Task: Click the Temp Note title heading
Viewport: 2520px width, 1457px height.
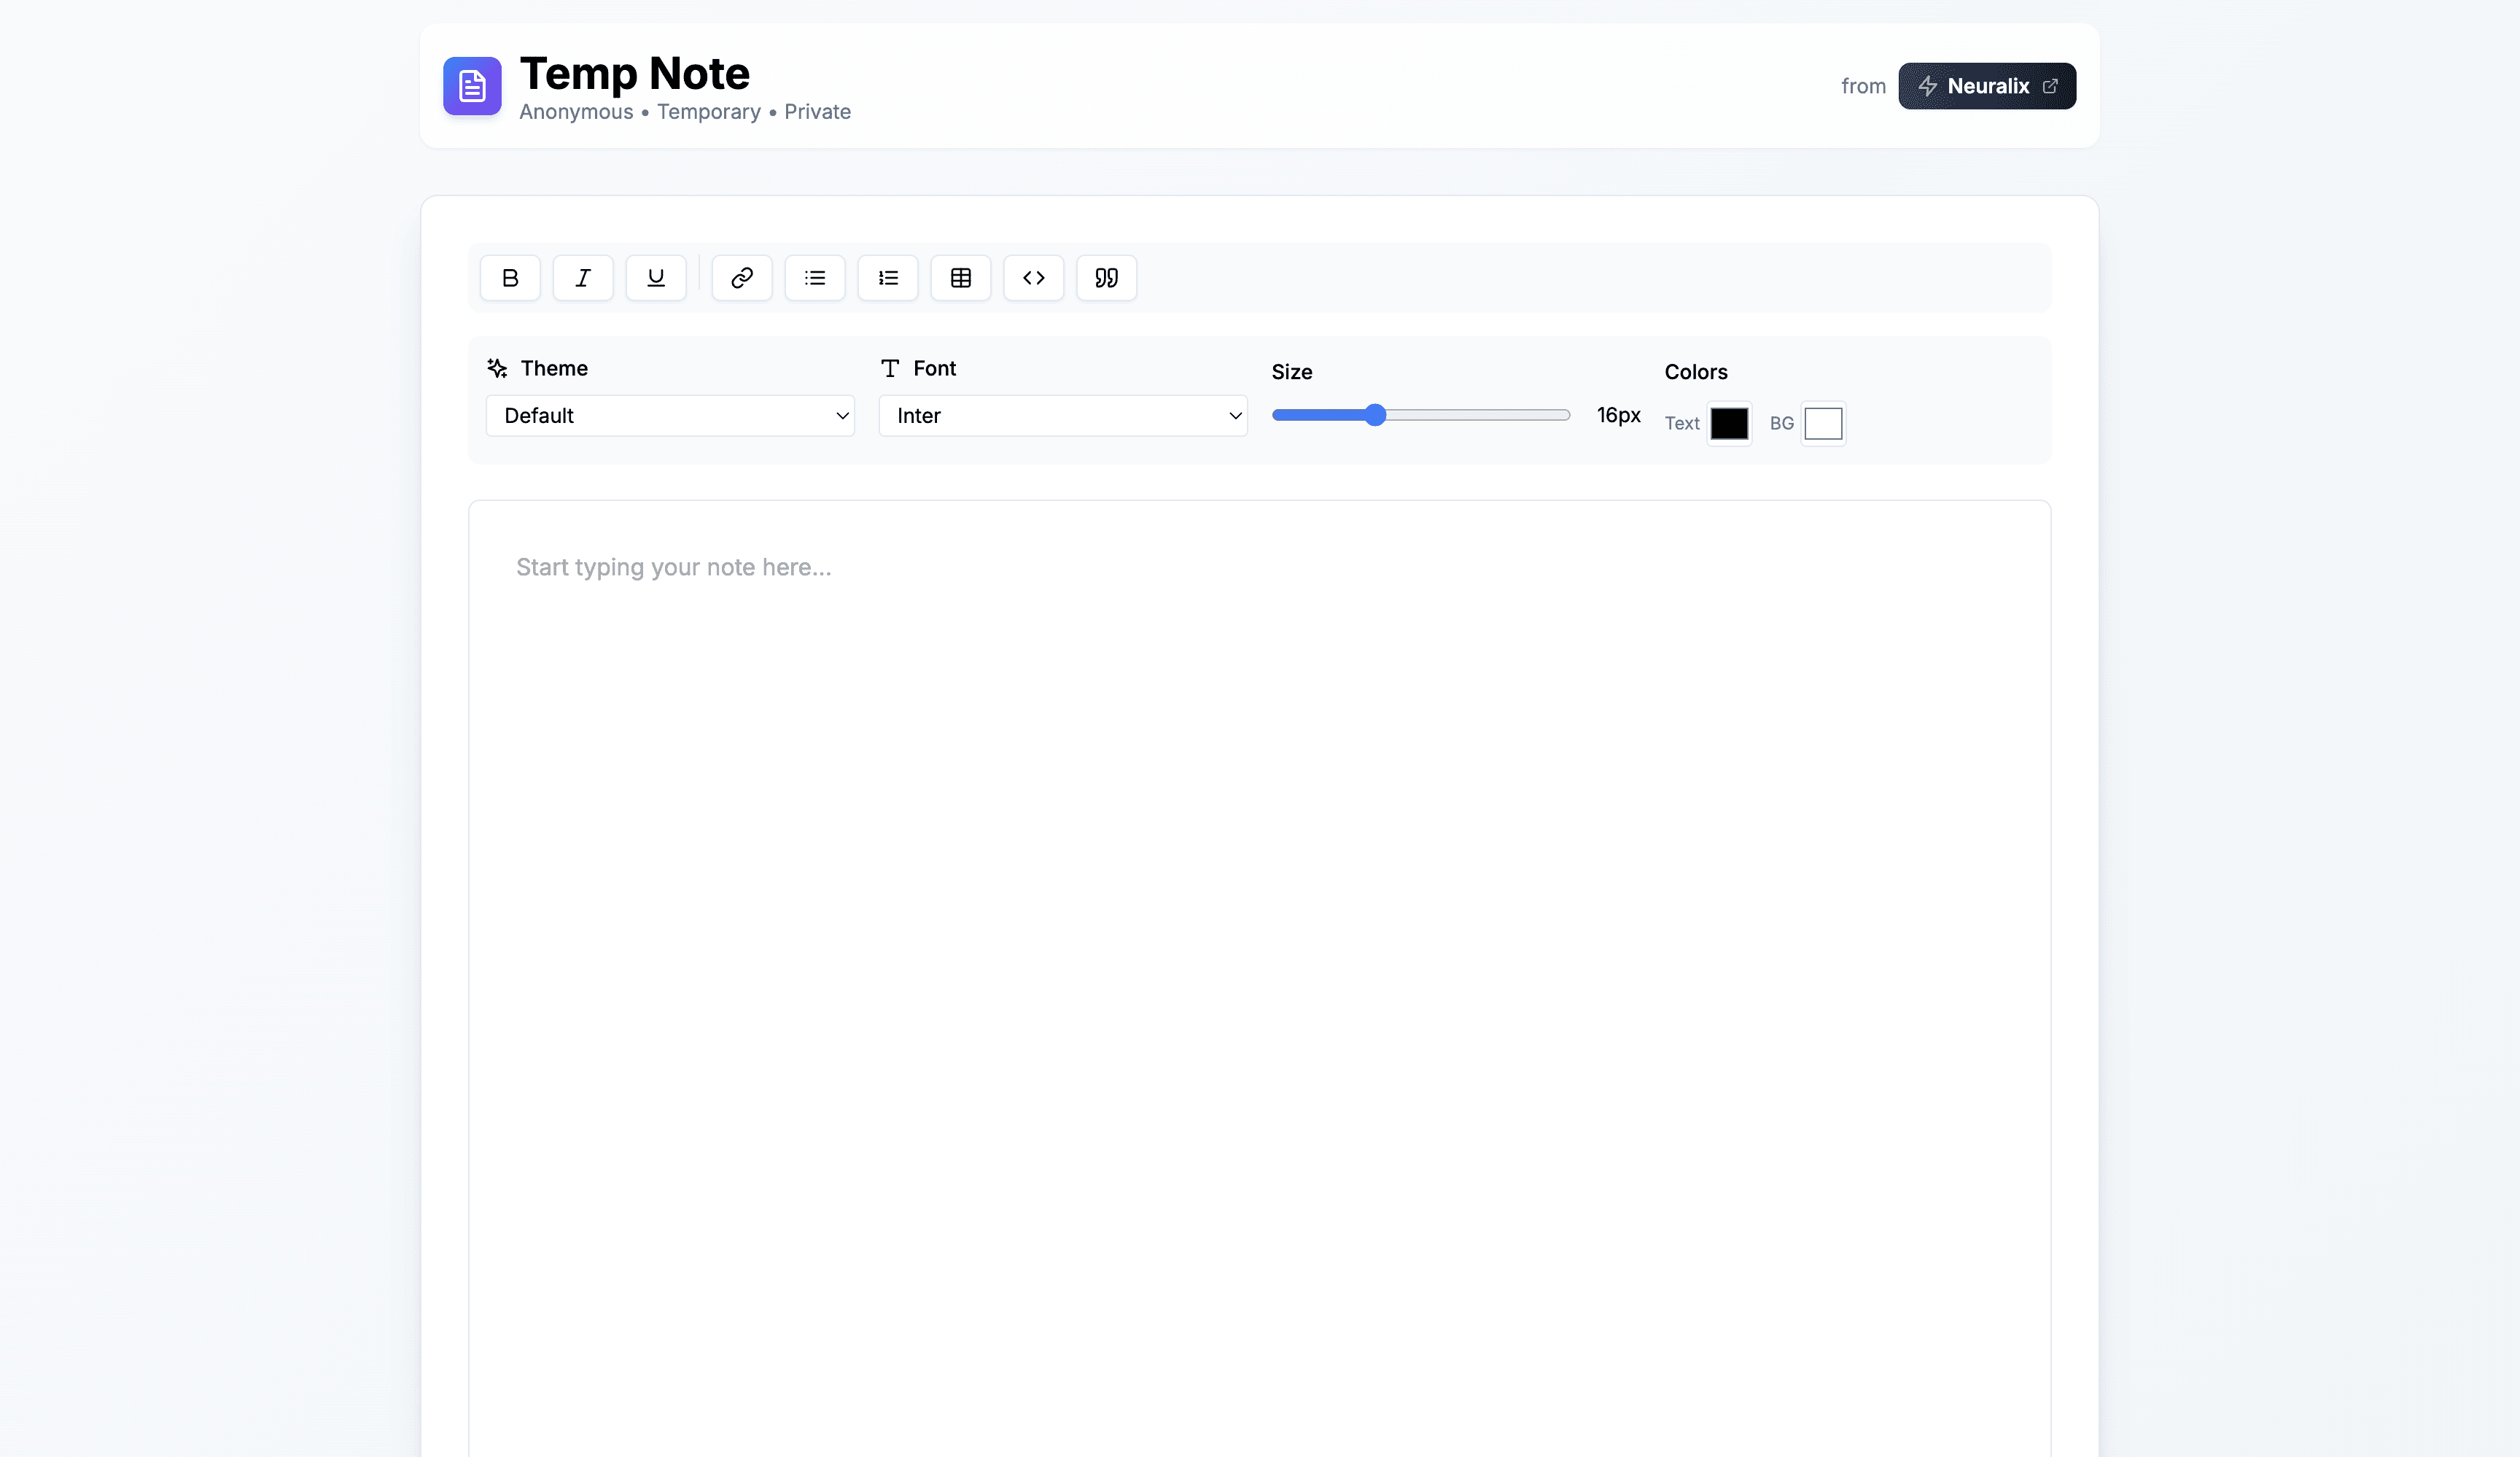Action: (634, 74)
